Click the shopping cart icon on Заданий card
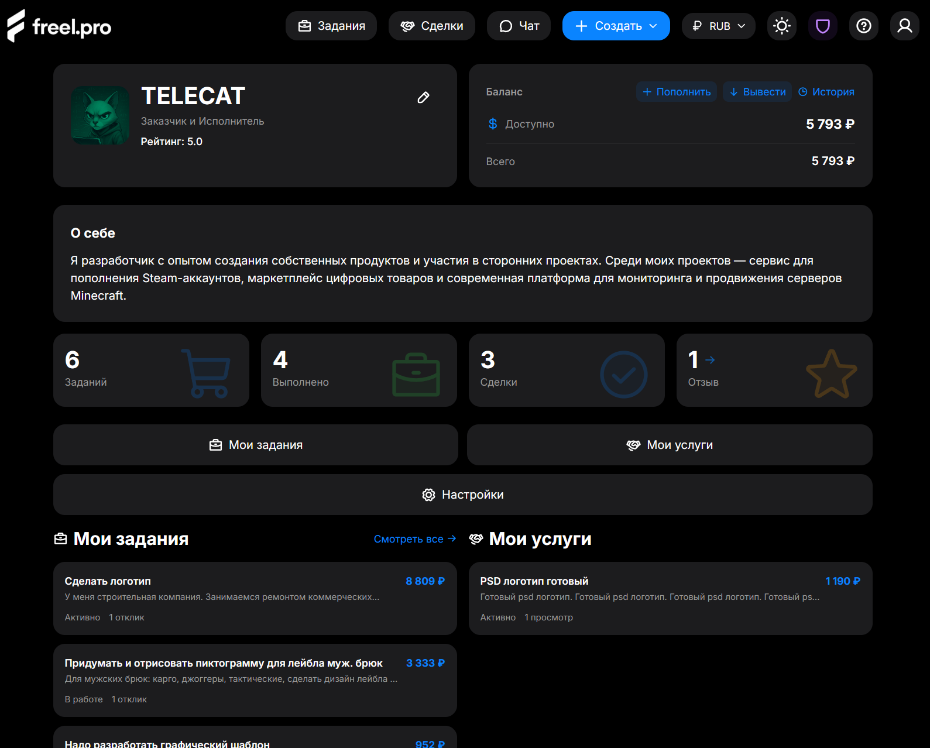The image size is (930, 748). click(x=206, y=373)
